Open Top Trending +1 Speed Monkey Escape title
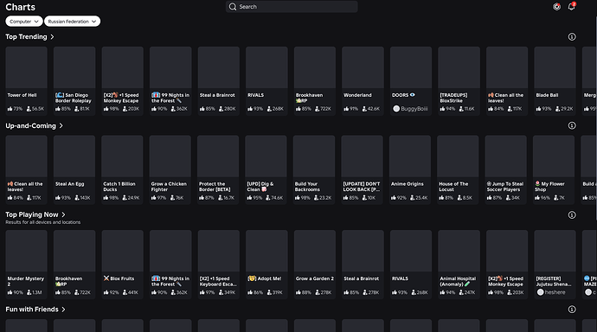The height and width of the screenshot is (332, 597). (121, 98)
